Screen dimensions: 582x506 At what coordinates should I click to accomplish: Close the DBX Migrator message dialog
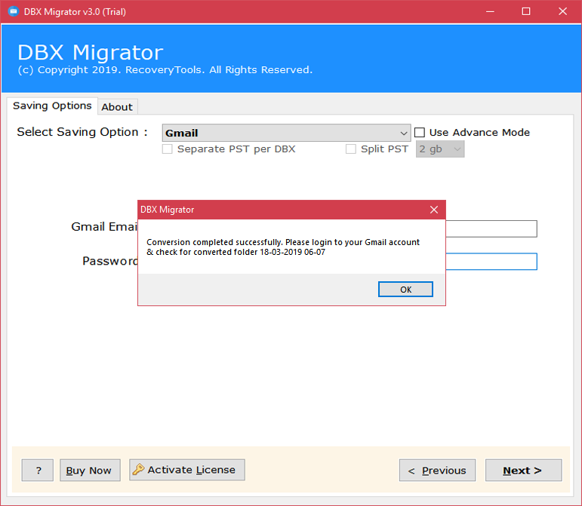[434, 210]
